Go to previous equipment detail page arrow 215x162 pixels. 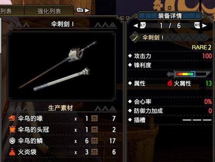click(x=136, y=26)
